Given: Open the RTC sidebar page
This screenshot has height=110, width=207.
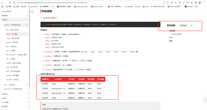Looking at the screenshot, I should 11,47.
